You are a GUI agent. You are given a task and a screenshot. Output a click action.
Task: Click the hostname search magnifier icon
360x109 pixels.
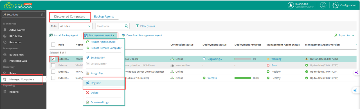point(127,26)
